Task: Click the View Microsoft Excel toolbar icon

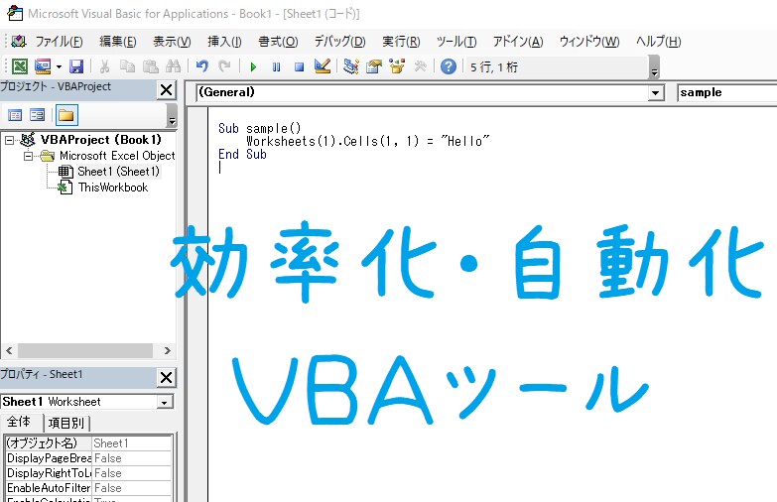Action: coord(20,65)
